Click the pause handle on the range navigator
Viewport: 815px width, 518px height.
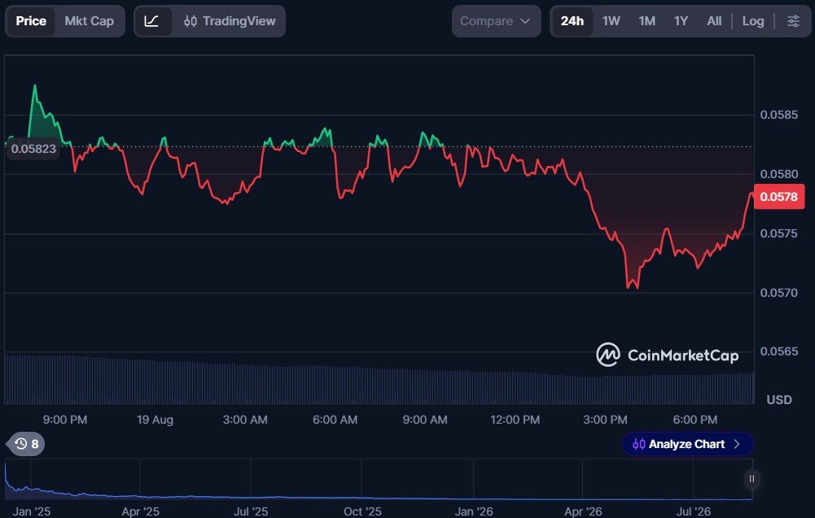pos(751,478)
